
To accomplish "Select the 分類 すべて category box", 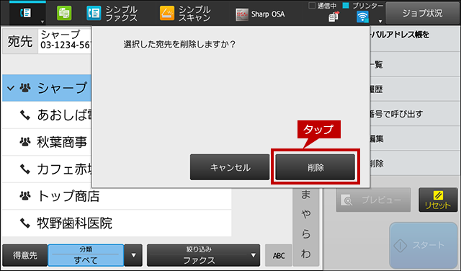I will pyautogui.click(x=86, y=255).
